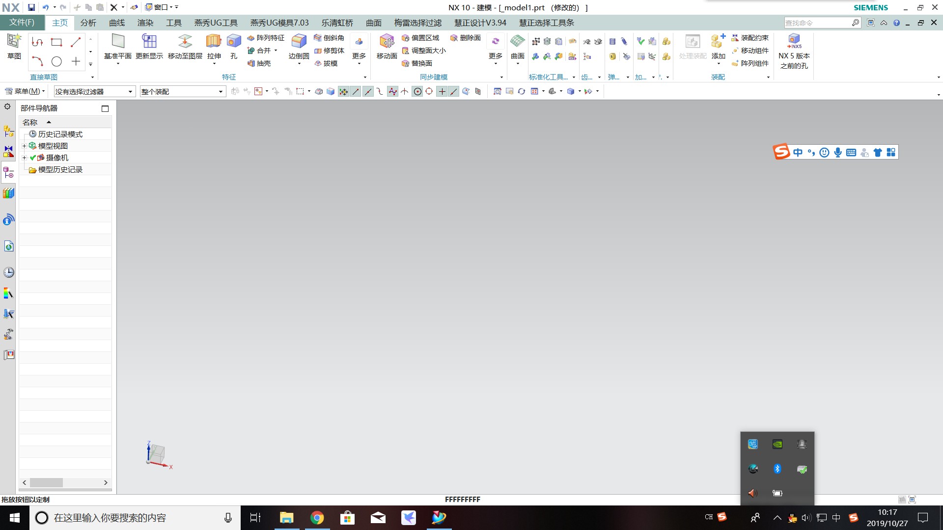The image size is (943, 530).
Task: Click the 更新显示 icon
Action: point(149,41)
